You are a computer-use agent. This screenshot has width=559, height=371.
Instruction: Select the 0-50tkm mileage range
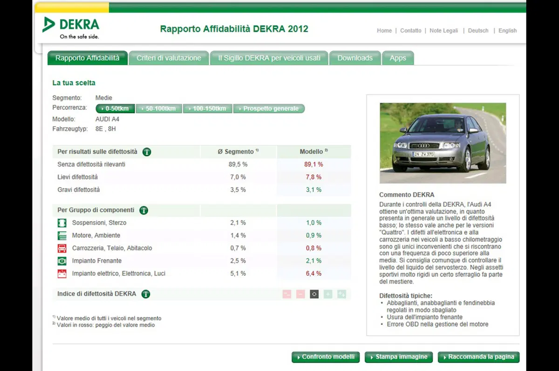(116, 108)
